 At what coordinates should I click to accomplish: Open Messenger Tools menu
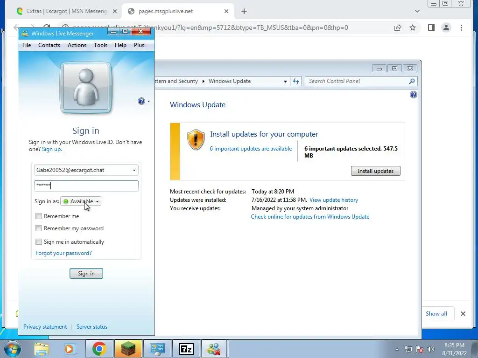100,45
